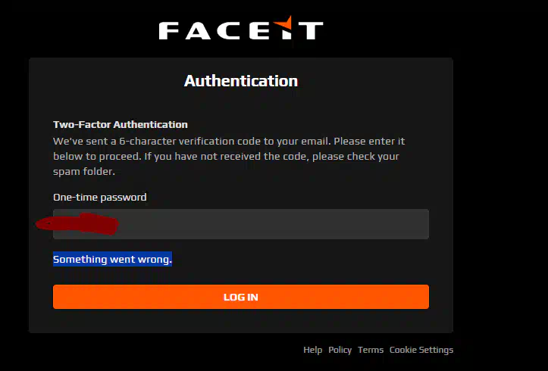Image resolution: width=548 pixels, height=371 pixels.
Task: Open Cookie Settings in the footer
Action: [421, 350]
